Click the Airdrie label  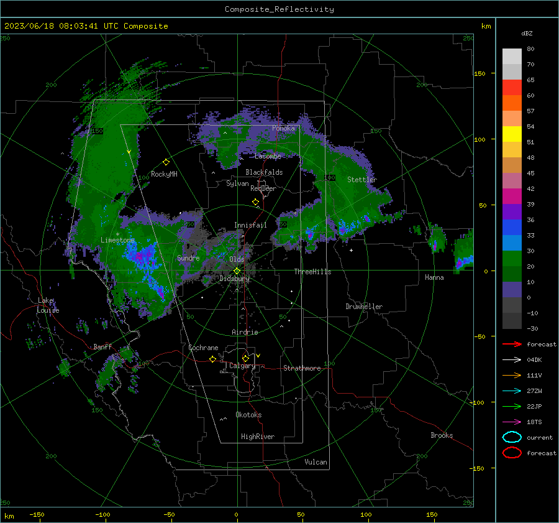pyautogui.click(x=245, y=332)
